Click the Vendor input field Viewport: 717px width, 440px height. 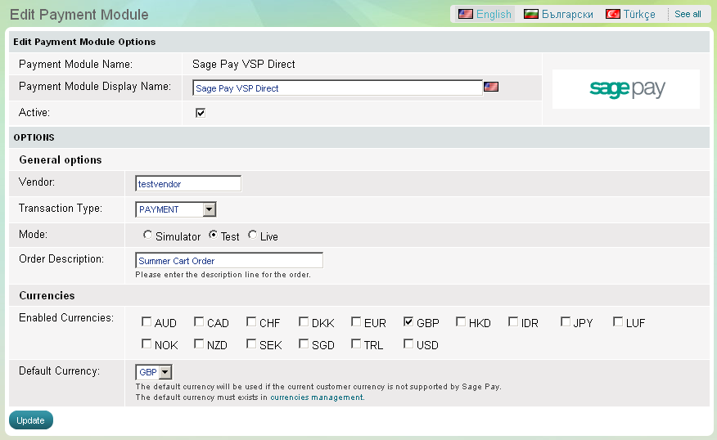[x=188, y=184]
